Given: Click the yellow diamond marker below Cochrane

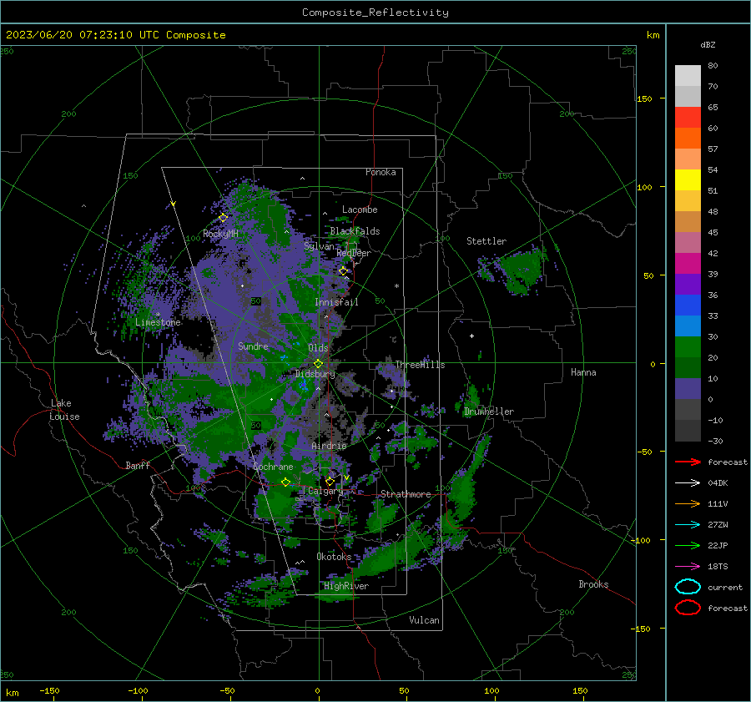Looking at the screenshot, I should click(x=285, y=482).
